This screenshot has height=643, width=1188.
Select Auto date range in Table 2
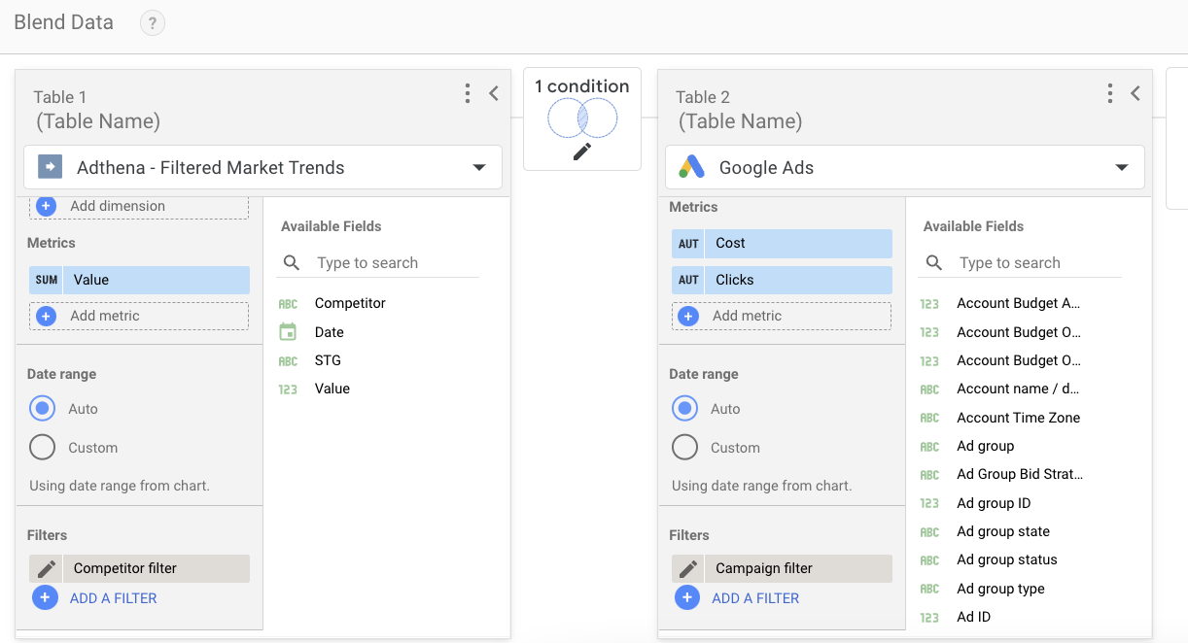pos(685,409)
